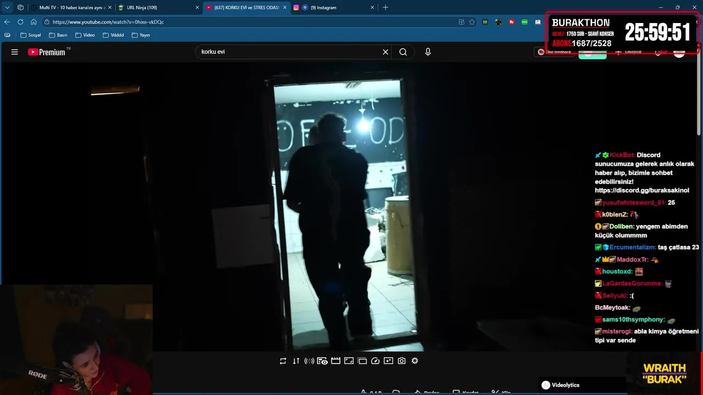Close the URL Ninja tab
Viewport: 703px width, 395px height.
click(x=197, y=8)
